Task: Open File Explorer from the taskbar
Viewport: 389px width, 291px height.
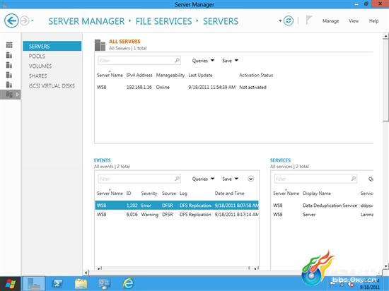Action: [81, 283]
